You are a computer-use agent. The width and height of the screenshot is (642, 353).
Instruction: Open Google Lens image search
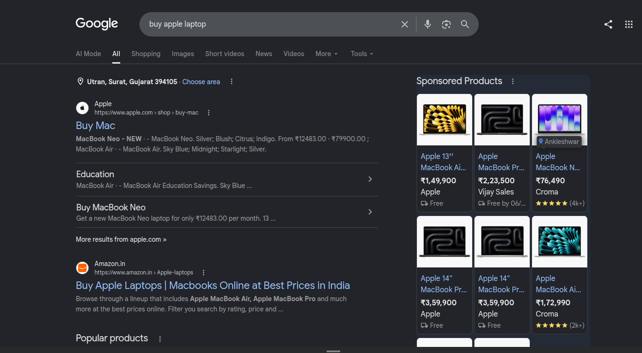(446, 24)
